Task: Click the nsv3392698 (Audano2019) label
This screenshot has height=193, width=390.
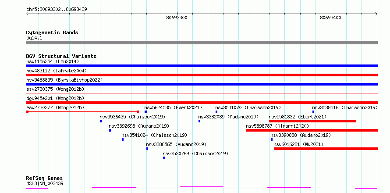Action: pos(139,126)
